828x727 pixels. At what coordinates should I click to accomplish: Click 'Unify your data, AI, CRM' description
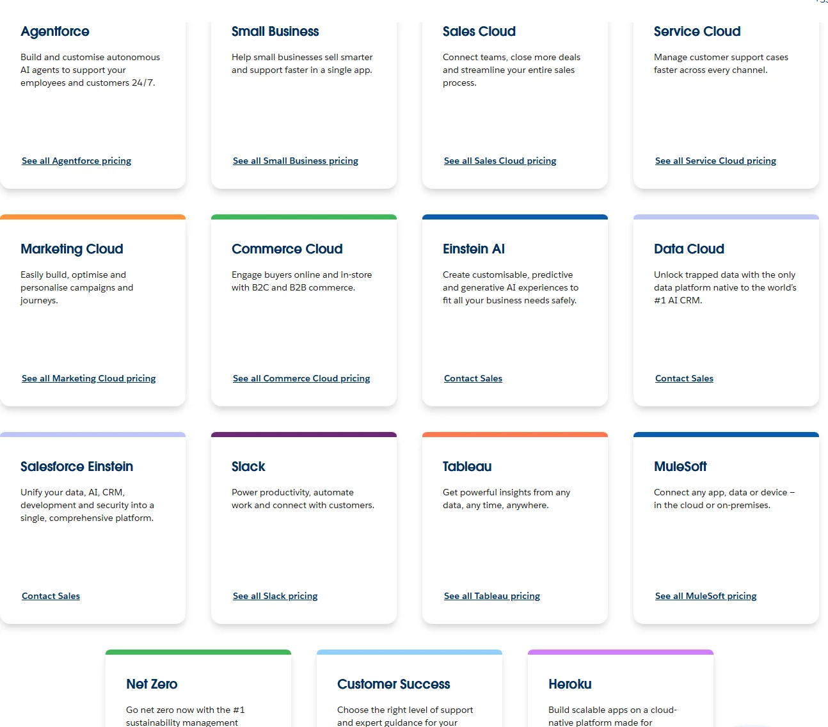click(x=87, y=505)
